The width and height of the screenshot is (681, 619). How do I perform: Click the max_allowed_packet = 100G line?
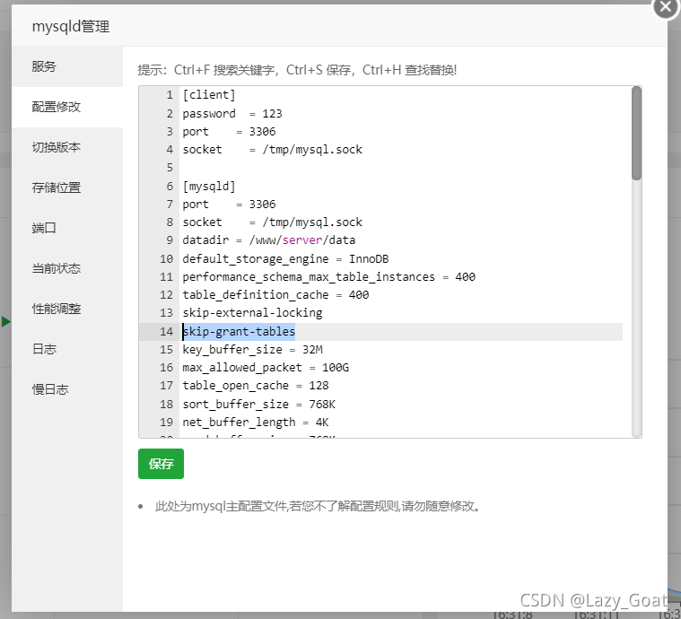[266, 368]
